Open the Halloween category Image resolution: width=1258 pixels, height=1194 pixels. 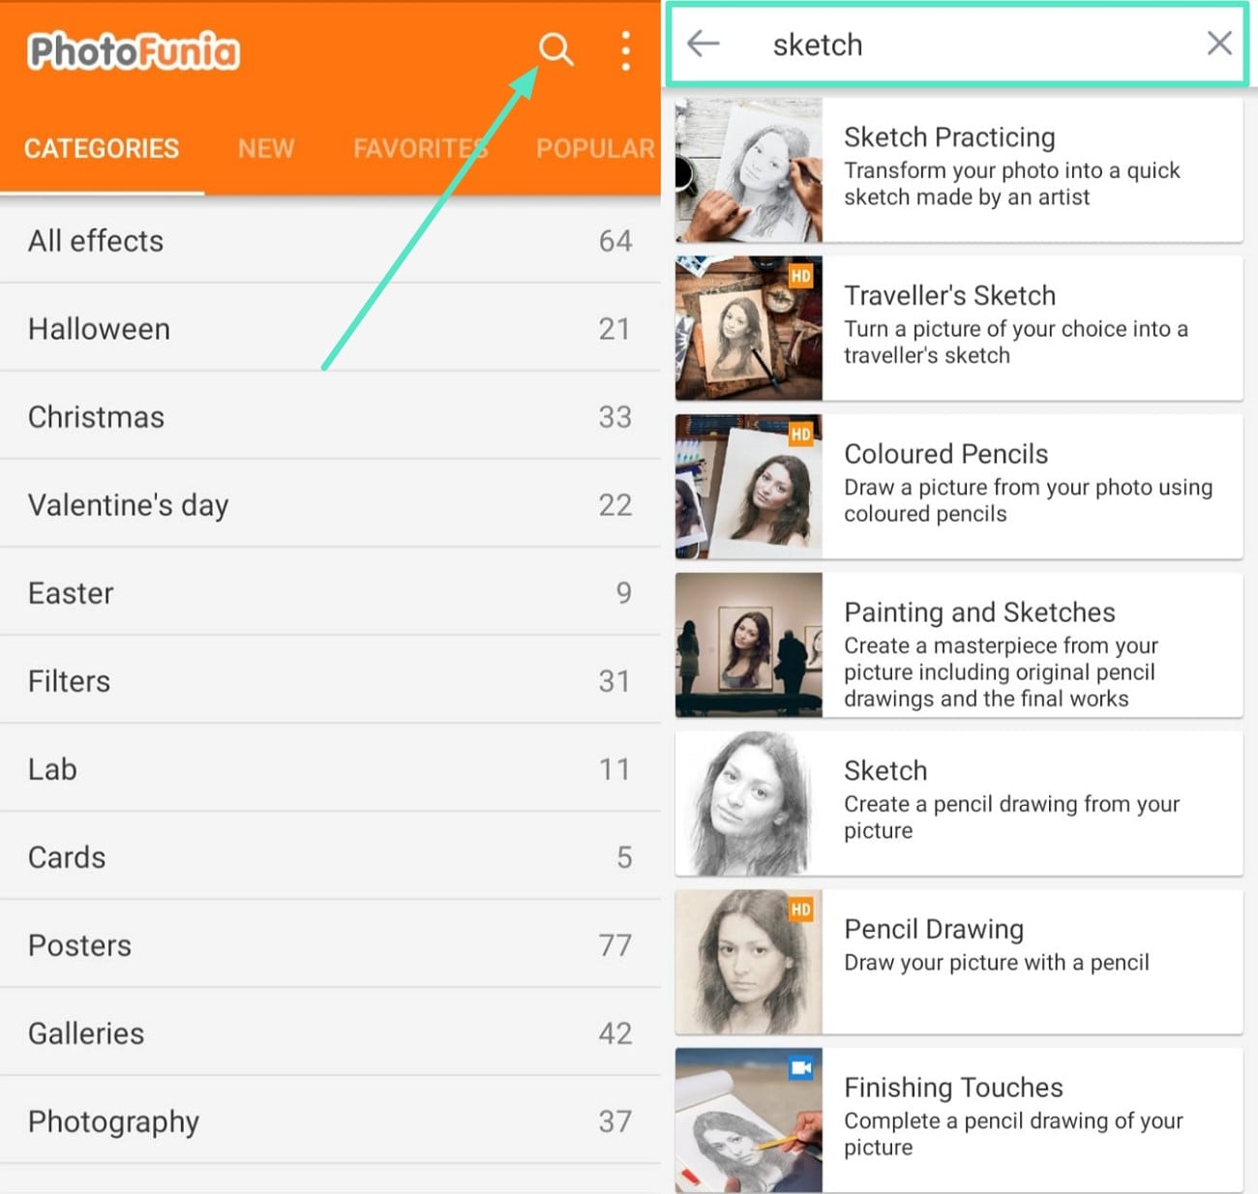[330, 328]
